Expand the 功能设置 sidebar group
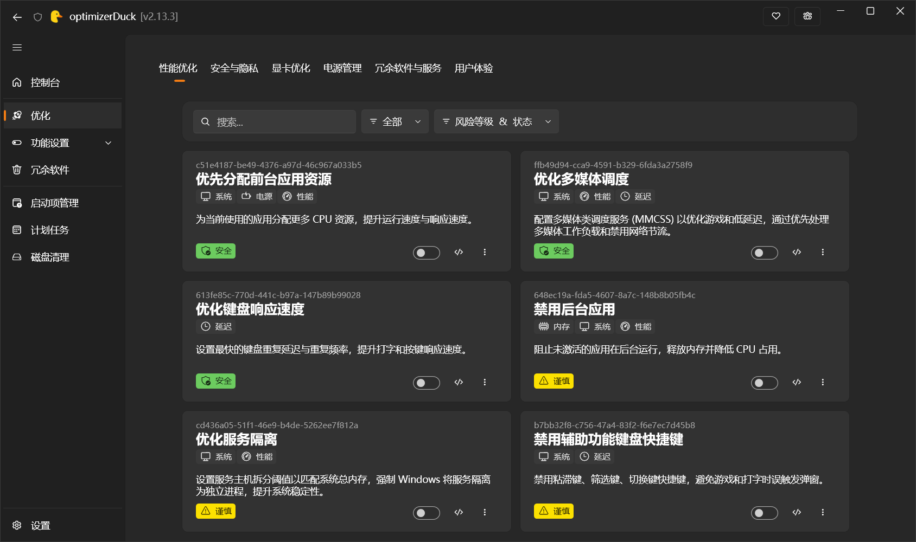 click(62, 143)
